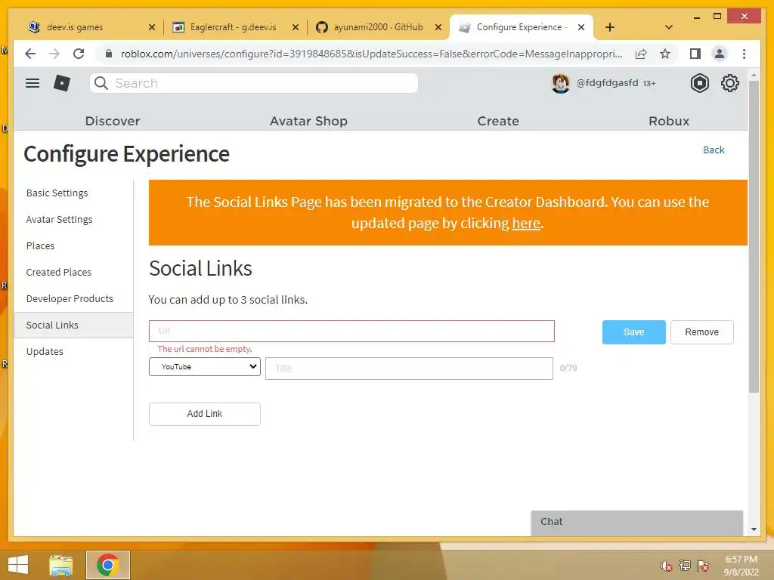
Task: Open the Robux navigation item
Action: pos(669,121)
